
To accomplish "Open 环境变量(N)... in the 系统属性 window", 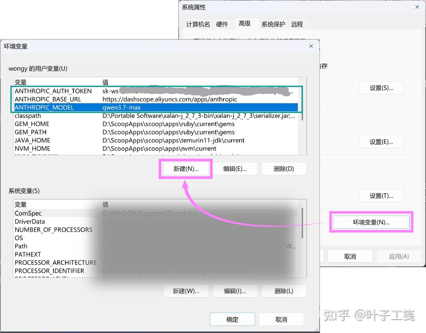I will click(371, 222).
